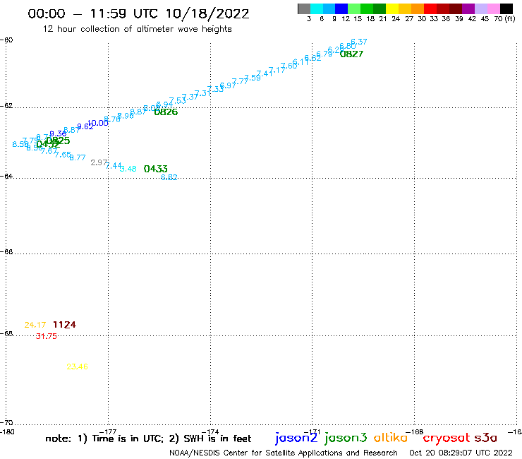Image resolution: width=522 pixels, height=459 pixels.
Task: Click the jason2 satellite legend label
Action: 296,439
